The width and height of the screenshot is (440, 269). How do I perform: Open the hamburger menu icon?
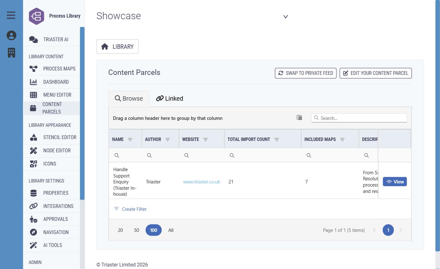pos(11,15)
